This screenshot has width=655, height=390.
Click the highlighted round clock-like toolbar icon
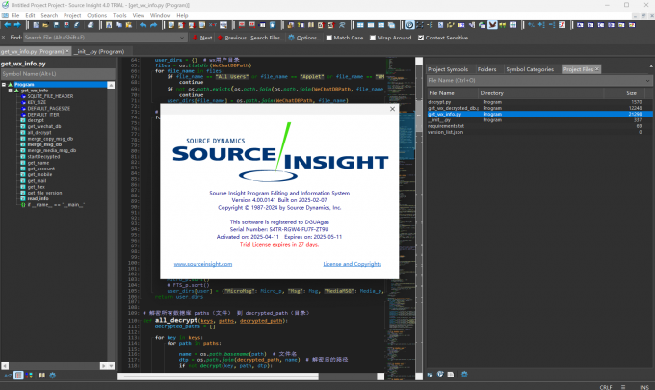[x=409, y=25]
